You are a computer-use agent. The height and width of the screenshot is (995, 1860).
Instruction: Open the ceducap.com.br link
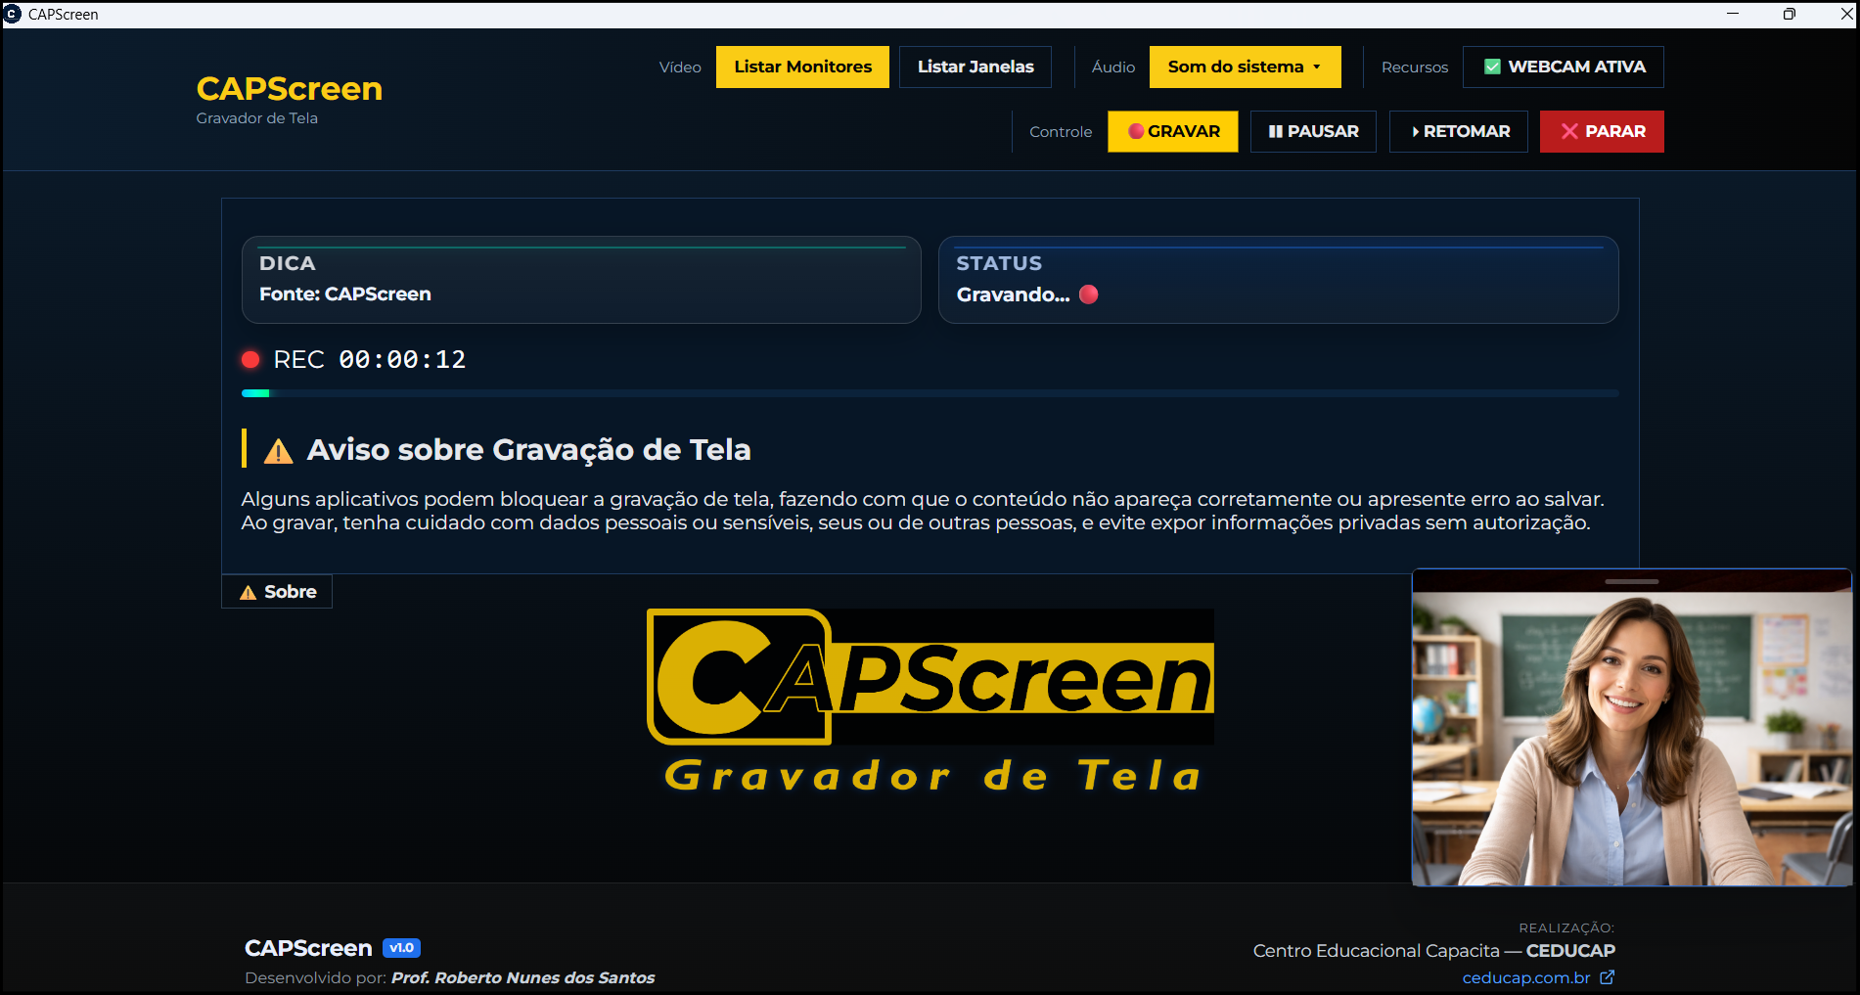click(x=1526, y=977)
